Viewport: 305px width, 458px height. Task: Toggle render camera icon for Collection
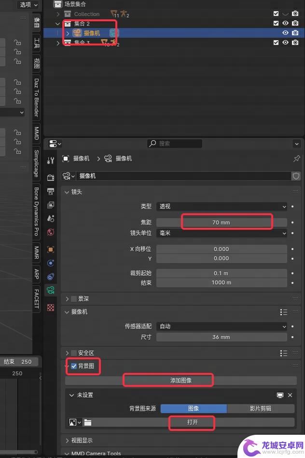point(295,14)
